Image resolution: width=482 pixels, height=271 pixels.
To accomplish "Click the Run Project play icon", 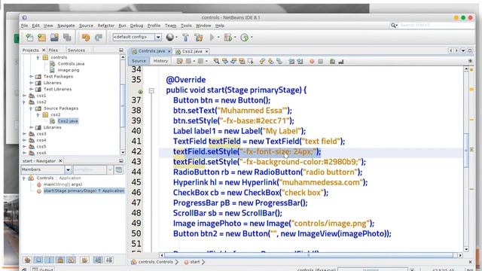I will click(212, 38).
